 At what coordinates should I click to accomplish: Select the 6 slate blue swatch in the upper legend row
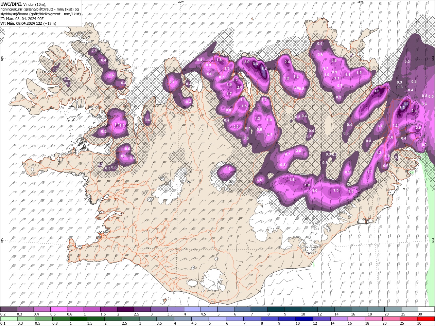(243, 309)
